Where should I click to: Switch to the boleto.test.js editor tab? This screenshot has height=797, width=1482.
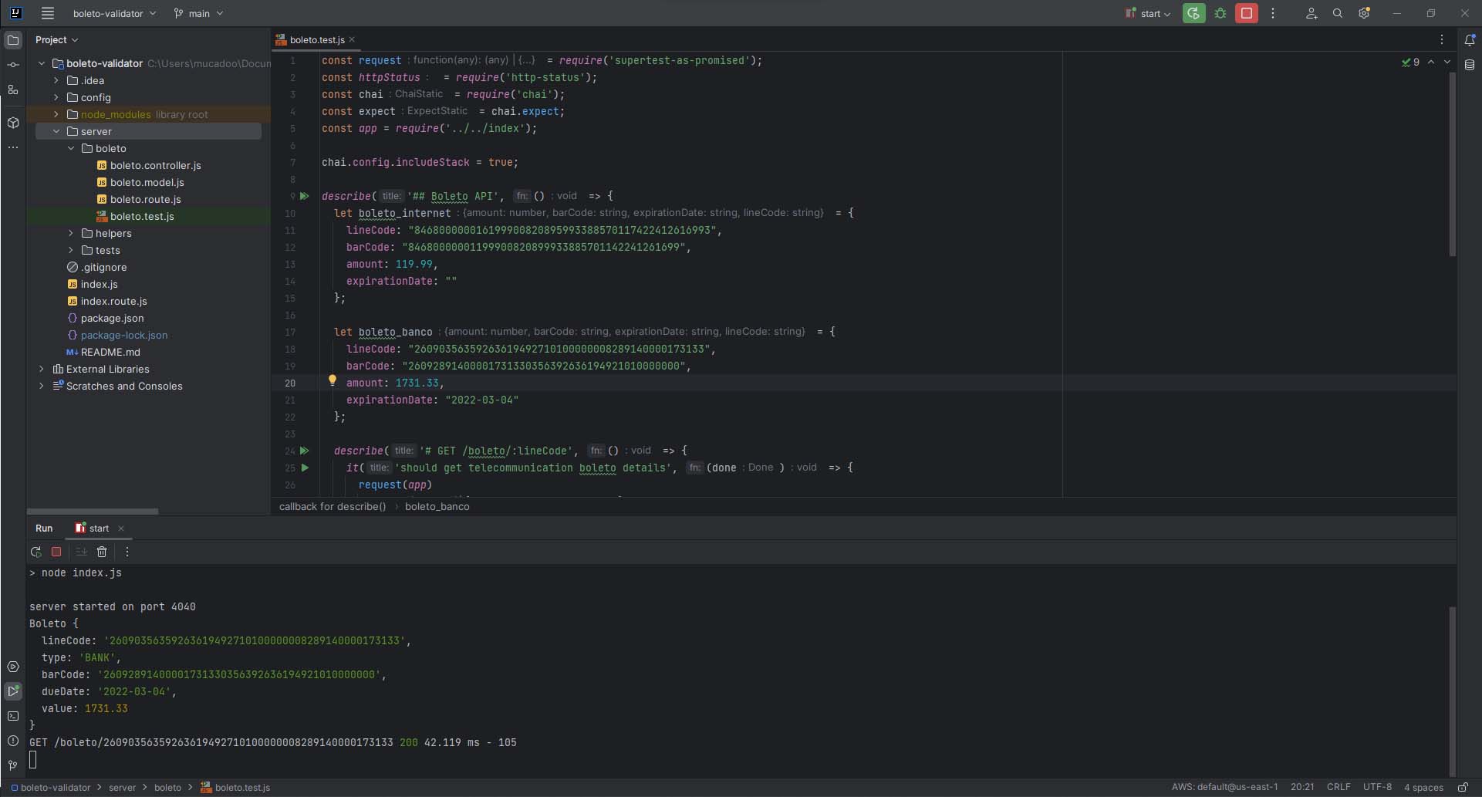(x=316, y=39)
